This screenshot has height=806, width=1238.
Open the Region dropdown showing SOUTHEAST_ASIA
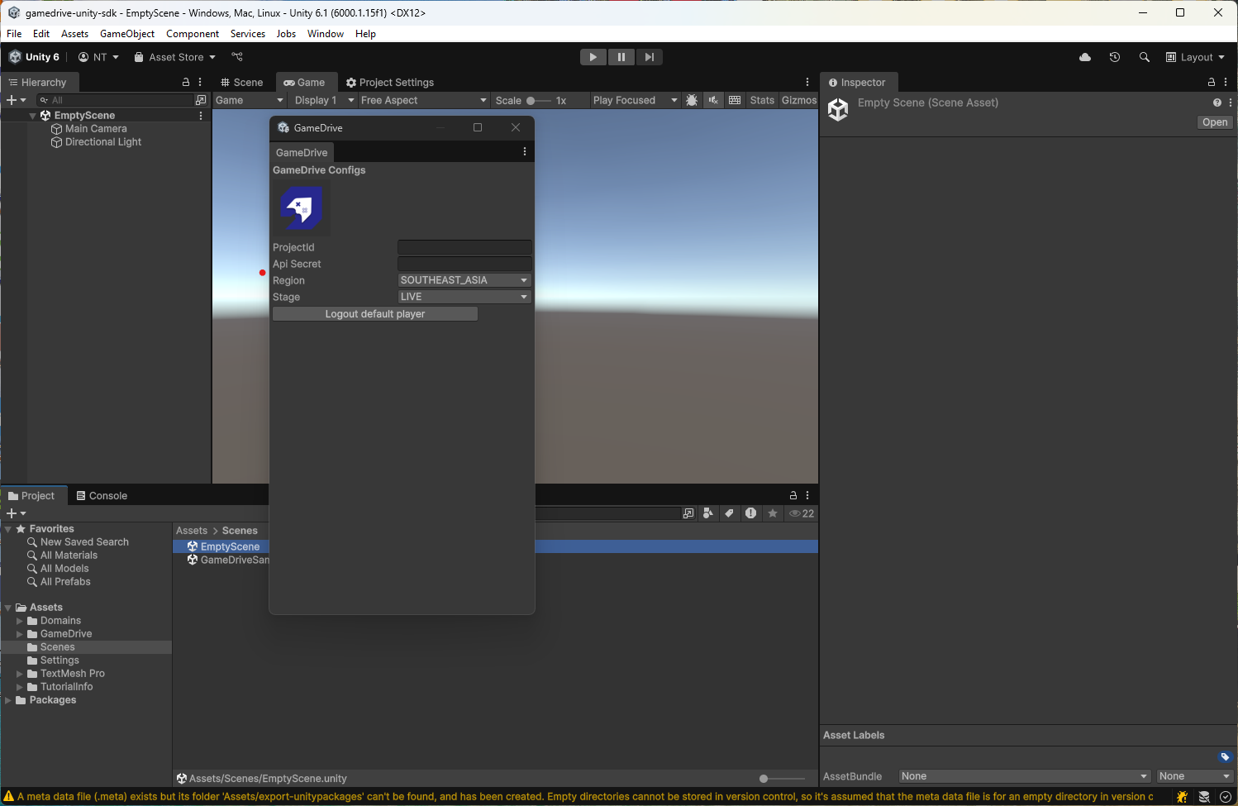pyautogui.click(x=464, y=279)
